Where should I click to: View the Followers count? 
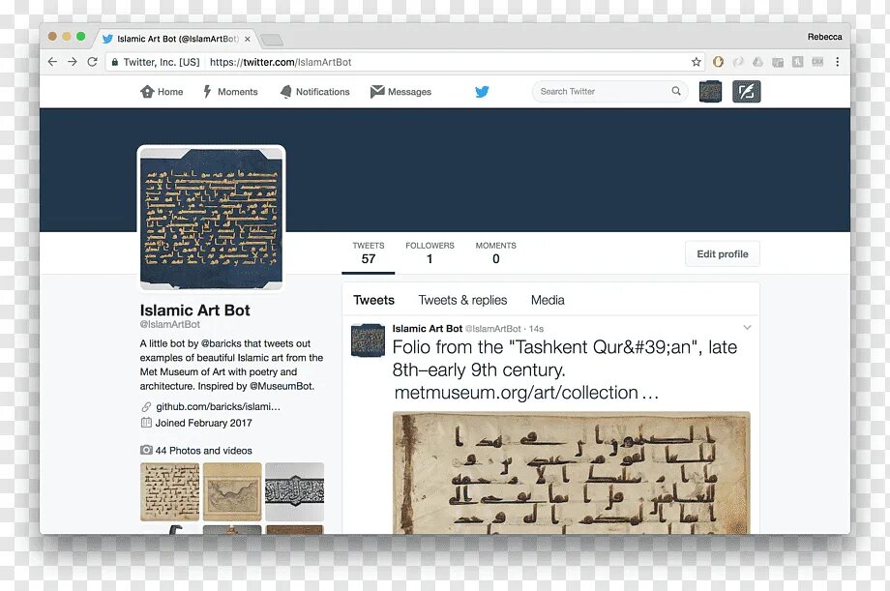(x=430, y=253)
